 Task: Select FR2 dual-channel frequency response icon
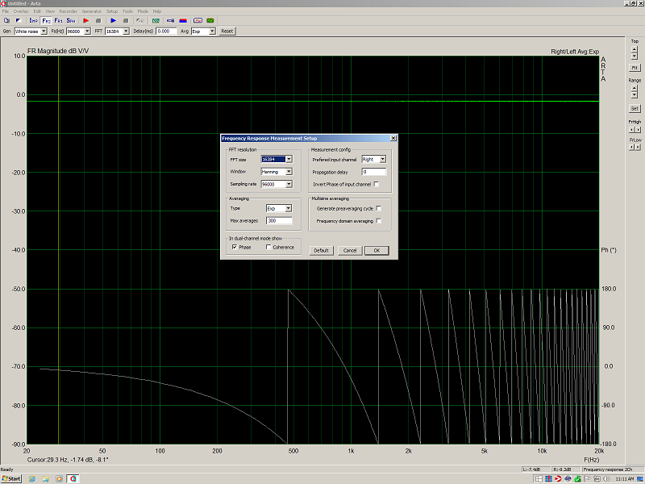point(46,20)
